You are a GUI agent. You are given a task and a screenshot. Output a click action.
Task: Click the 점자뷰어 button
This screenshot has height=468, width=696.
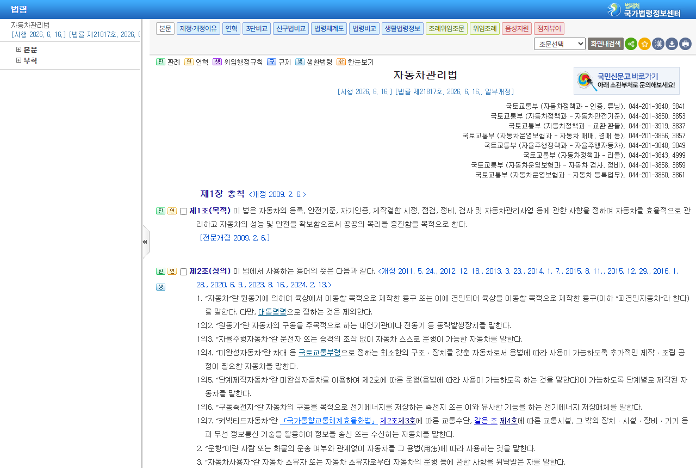pos(549,28)
